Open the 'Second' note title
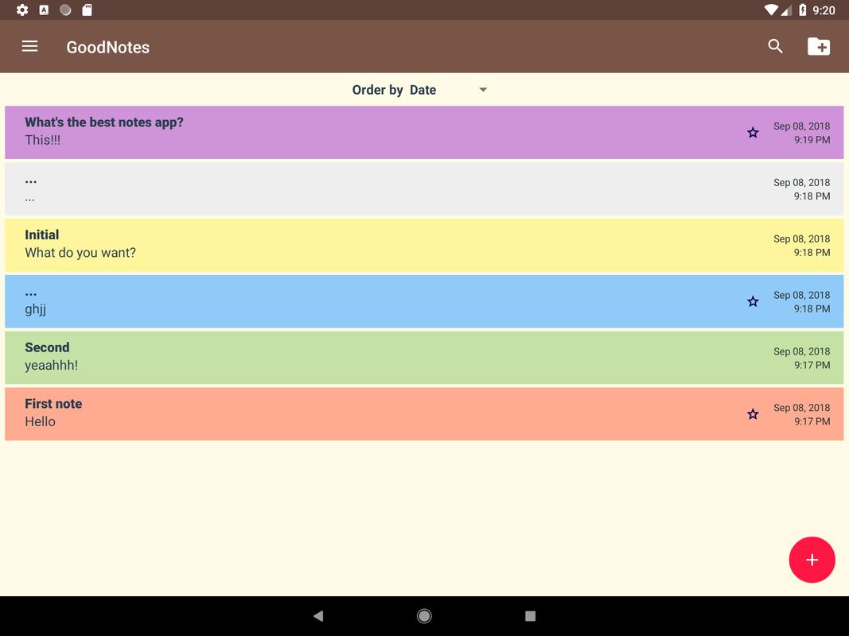Viewport: 849px width, 636px height. coord(47,347)
